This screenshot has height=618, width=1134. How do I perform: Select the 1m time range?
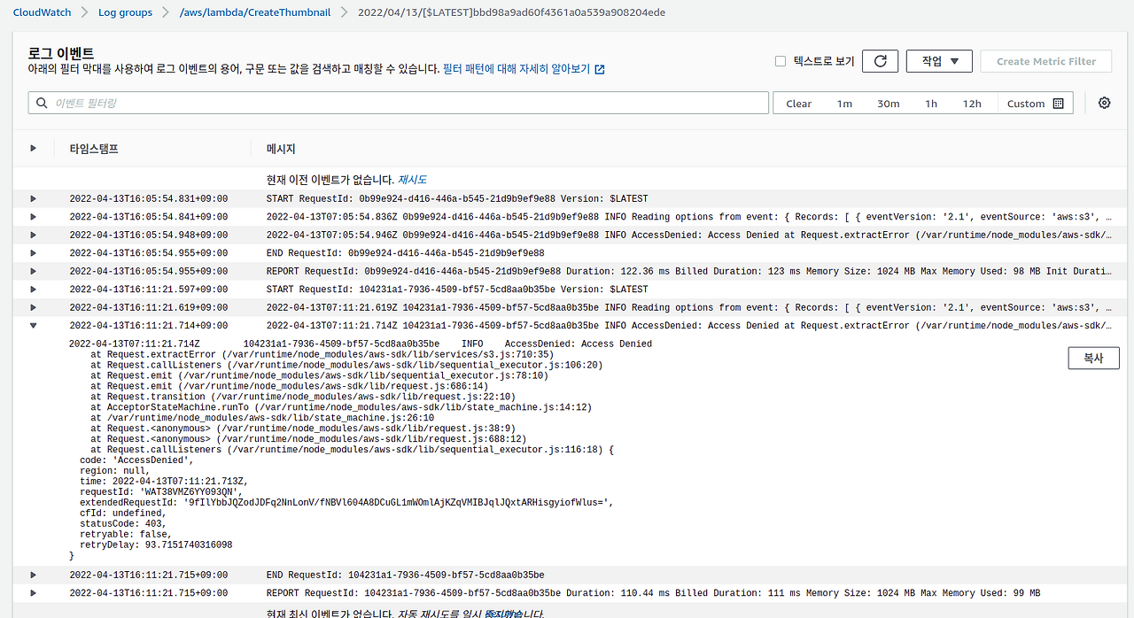(844, 104)
